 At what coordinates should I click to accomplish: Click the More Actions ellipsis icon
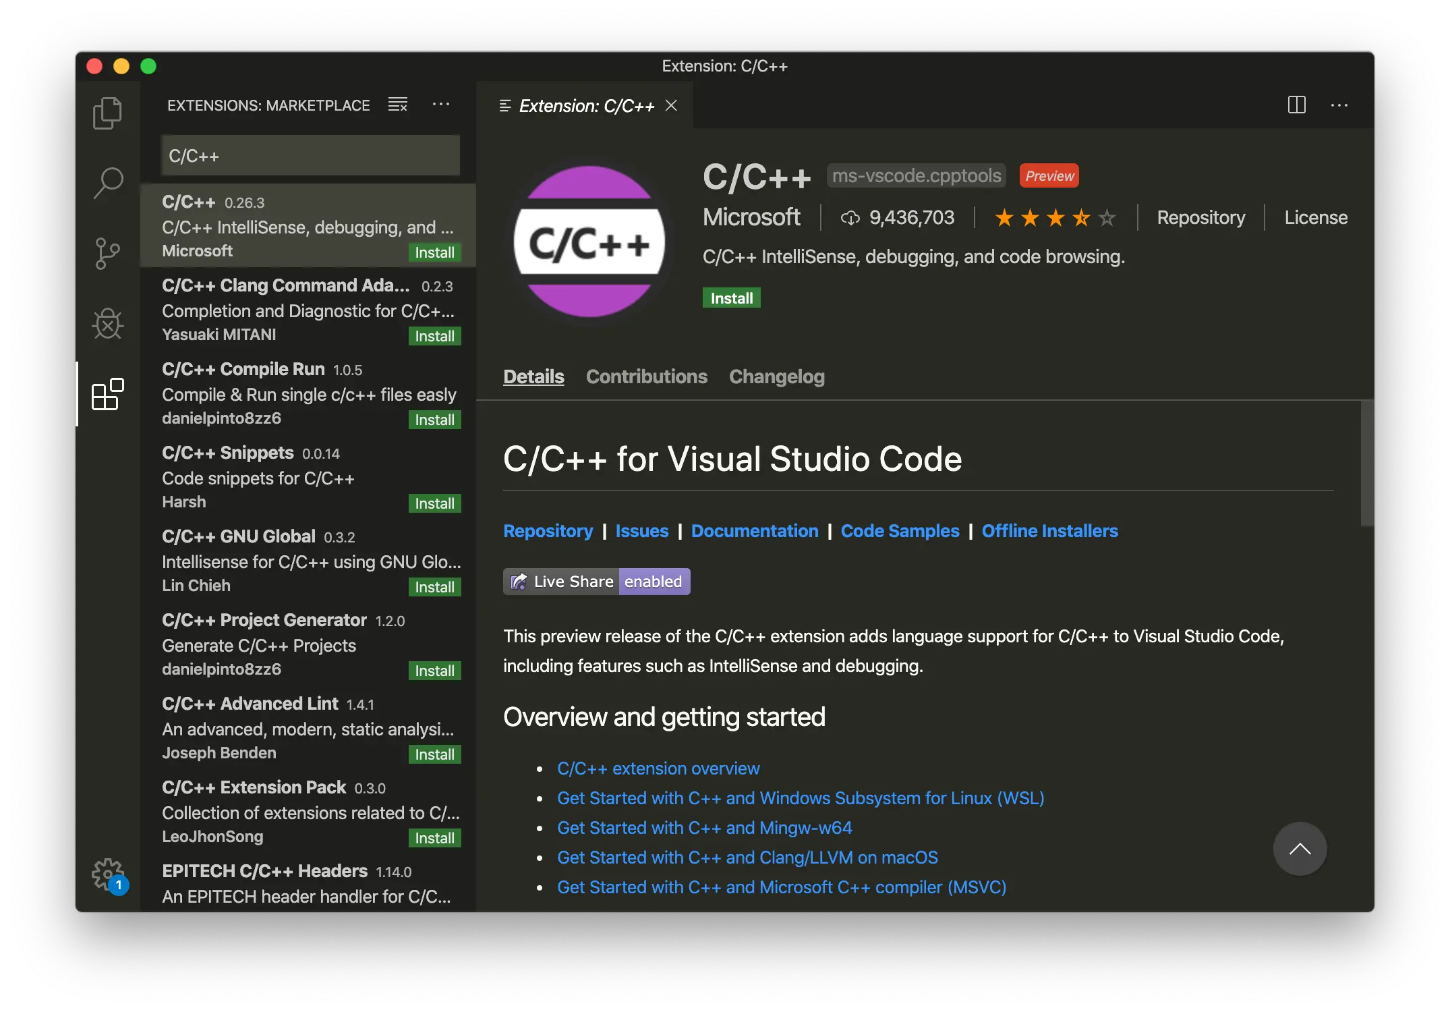[x=440, y=104]
